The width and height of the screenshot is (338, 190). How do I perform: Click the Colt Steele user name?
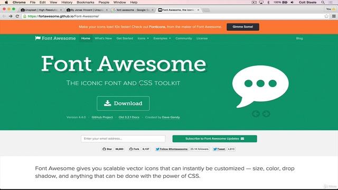(307, 2)
